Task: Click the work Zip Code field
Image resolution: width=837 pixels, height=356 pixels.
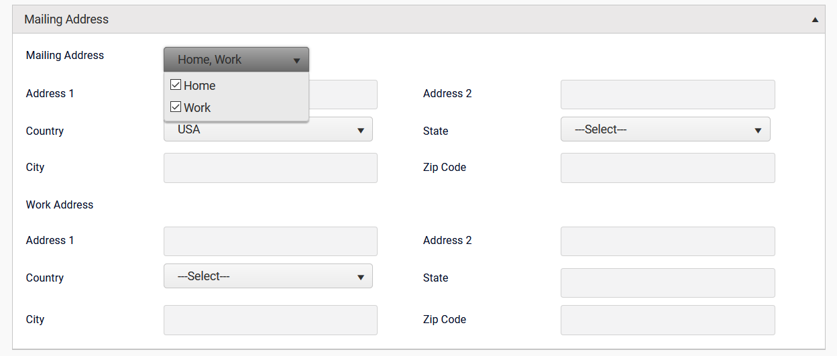Action: point(667,320)
